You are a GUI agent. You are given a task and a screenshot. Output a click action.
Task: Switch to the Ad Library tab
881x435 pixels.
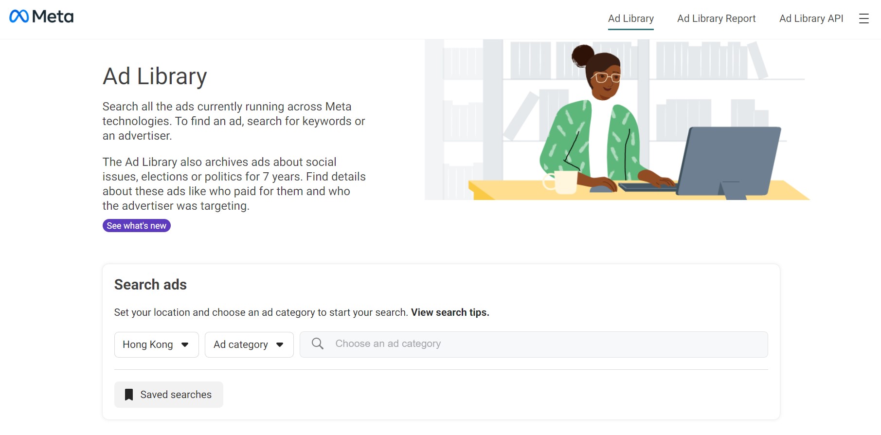(x=630, y=18)
